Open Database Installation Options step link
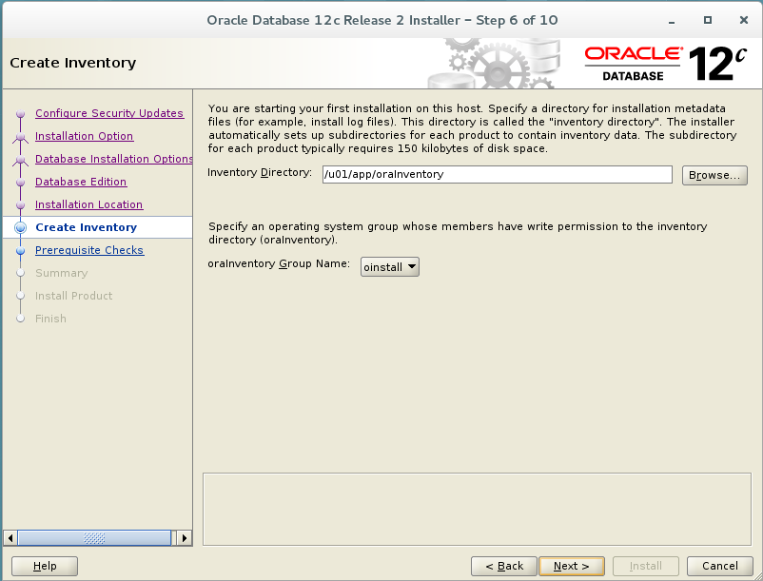This screenshot has height=581, width=763. [114, 159]
